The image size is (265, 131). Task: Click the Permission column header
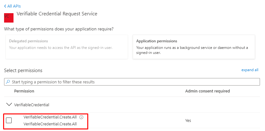coord(24,91)
